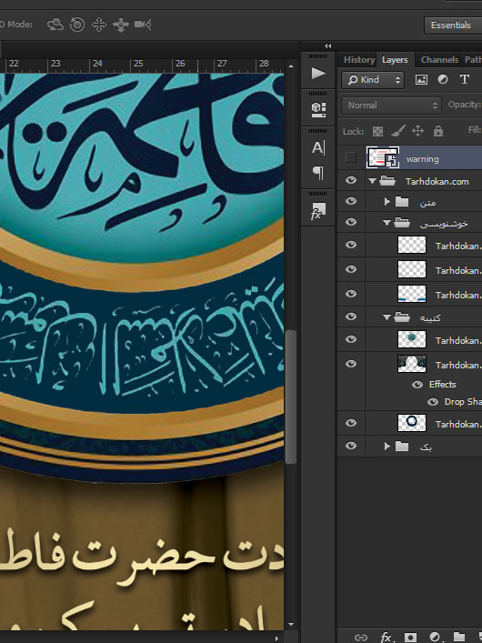This screenshot has height=643, width=482.
Task: Click the scroll down arrow of canvas
Action: pos(291,624)
